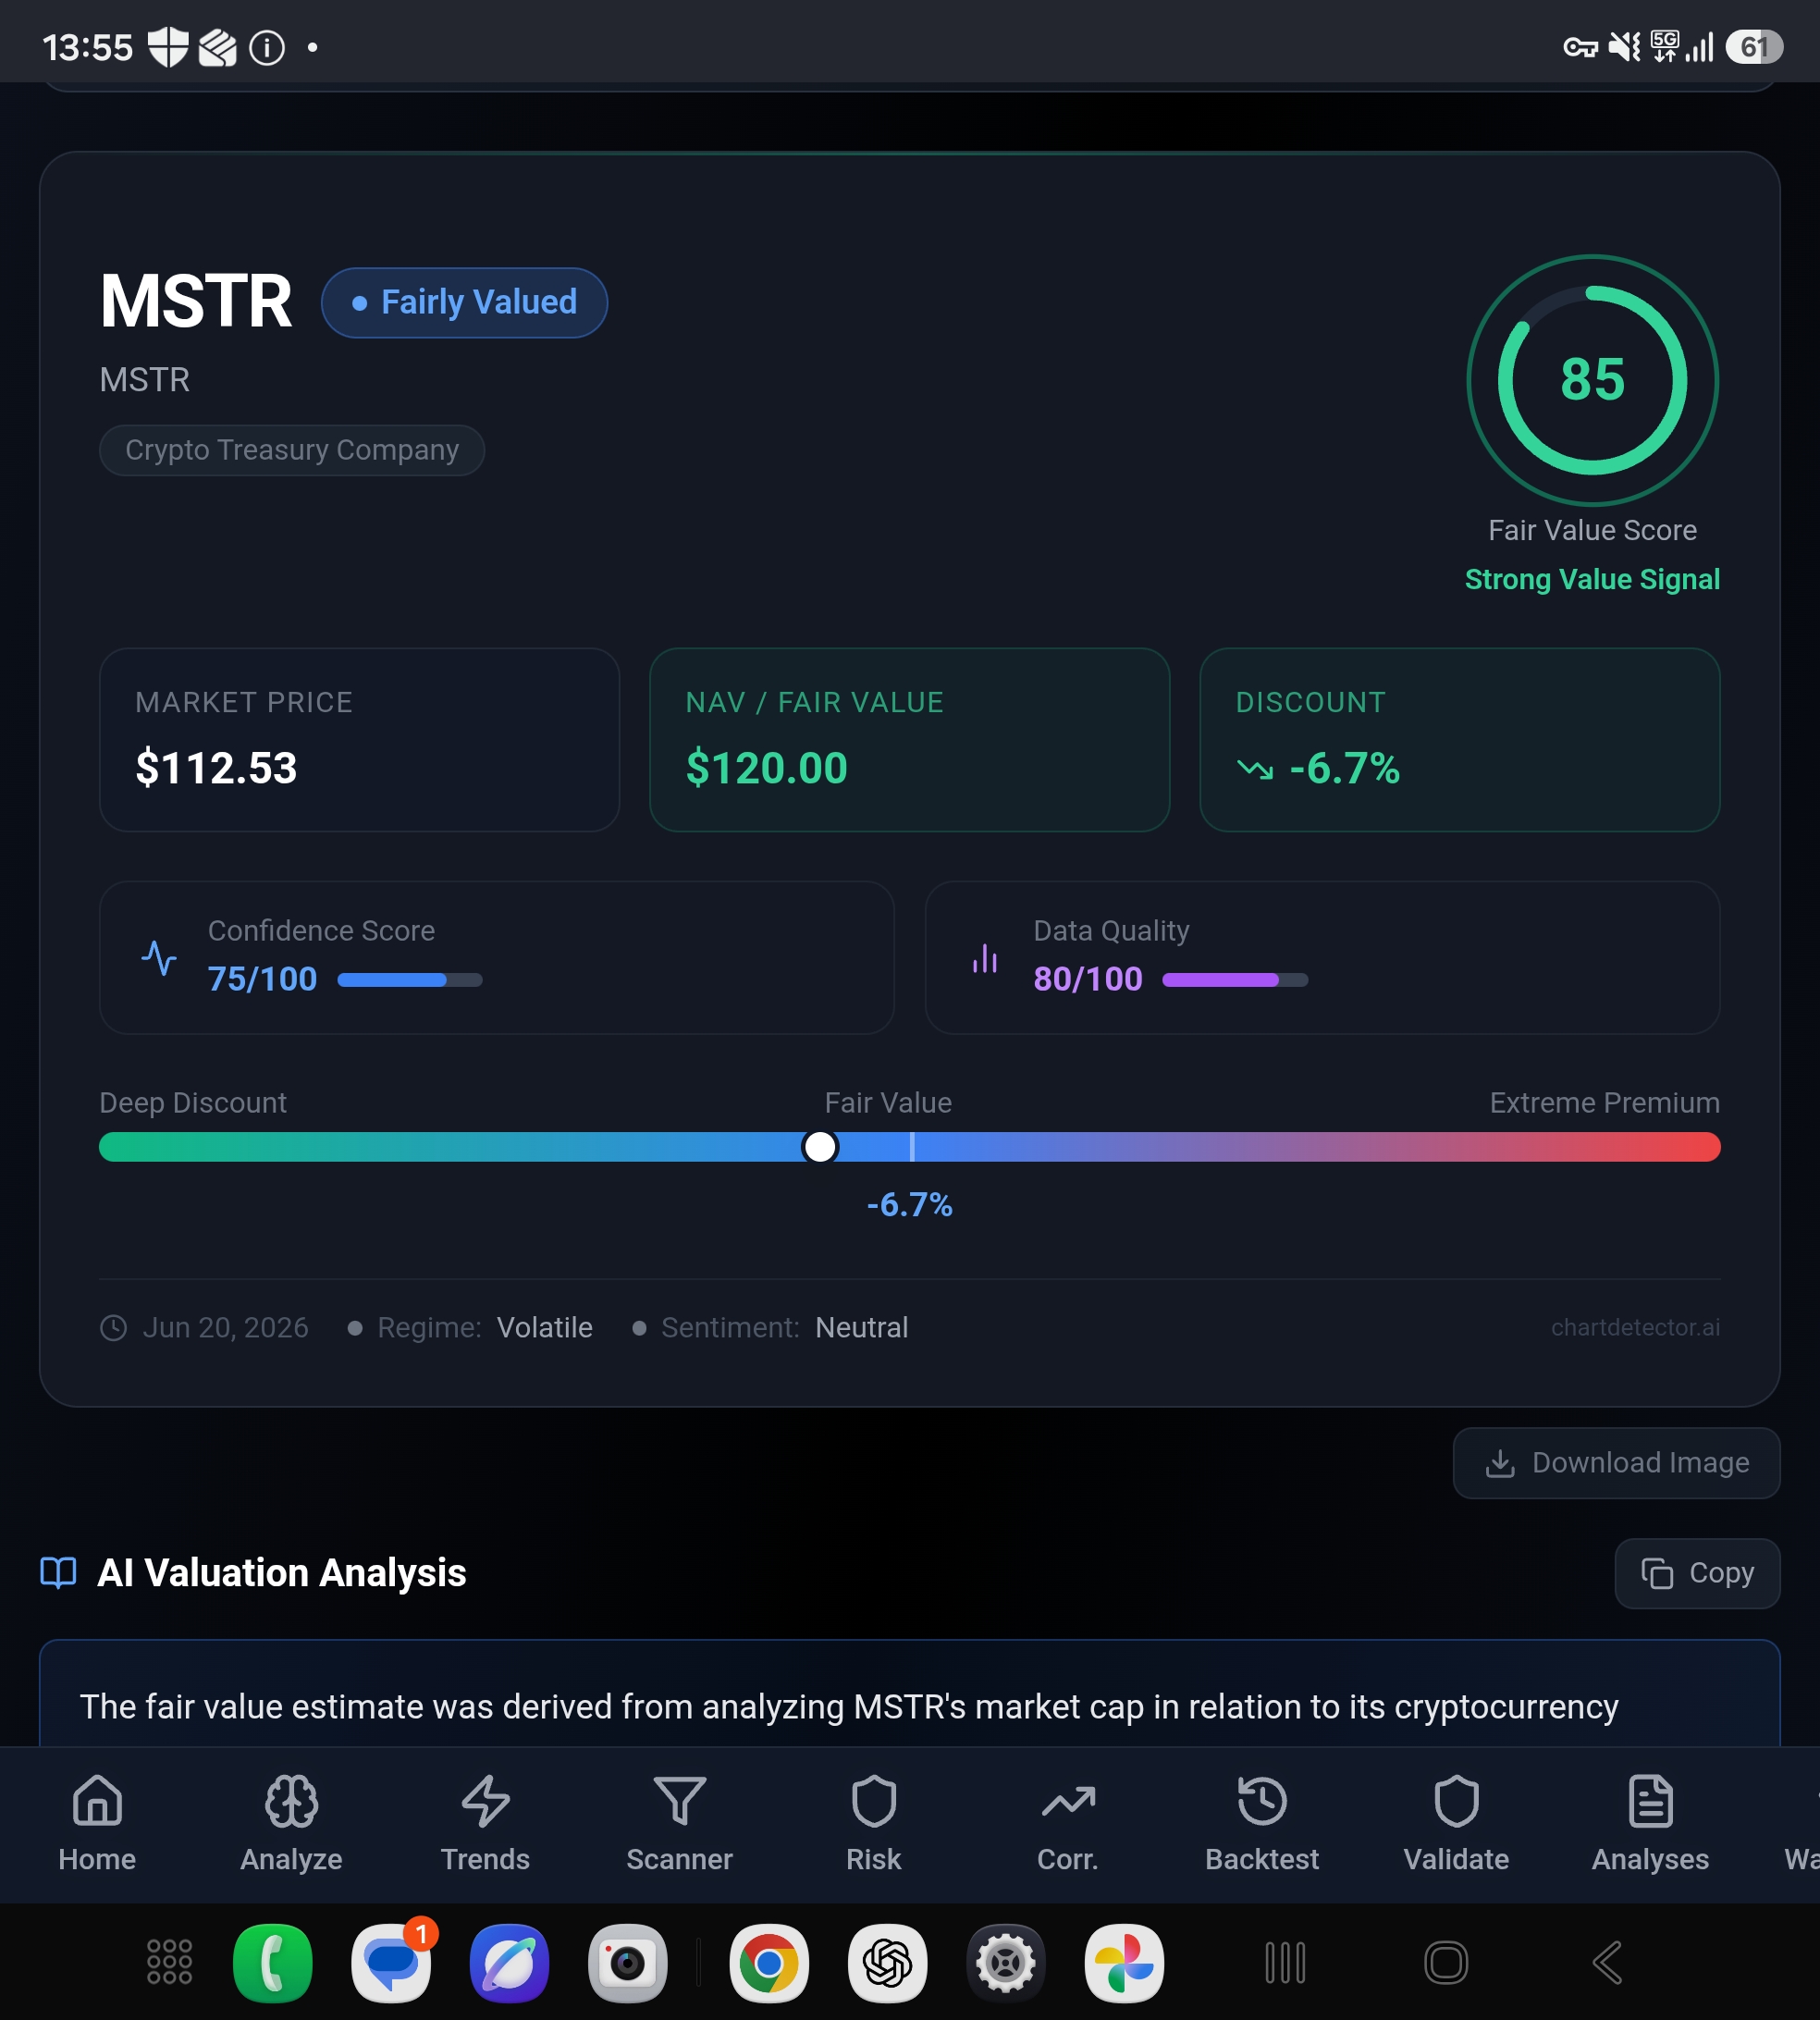Screen dimensions: 1820x2020
Task: Click the Strong Value Signal label
Action: [1592, 580]
